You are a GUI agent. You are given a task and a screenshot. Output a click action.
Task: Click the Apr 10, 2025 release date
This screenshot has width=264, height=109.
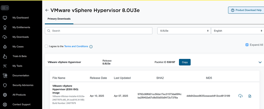[x=97, y=96]
